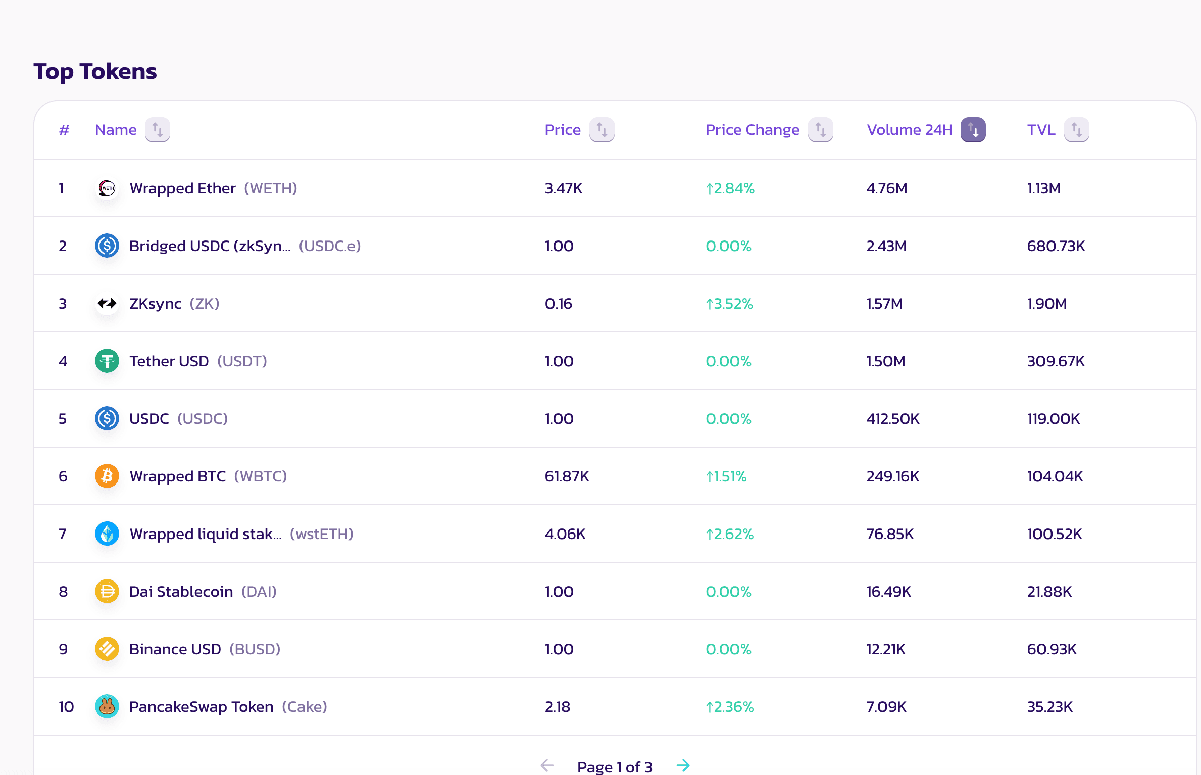Open the USDC token name link
Screen dimensions: 1201x775
pos(149,419)
